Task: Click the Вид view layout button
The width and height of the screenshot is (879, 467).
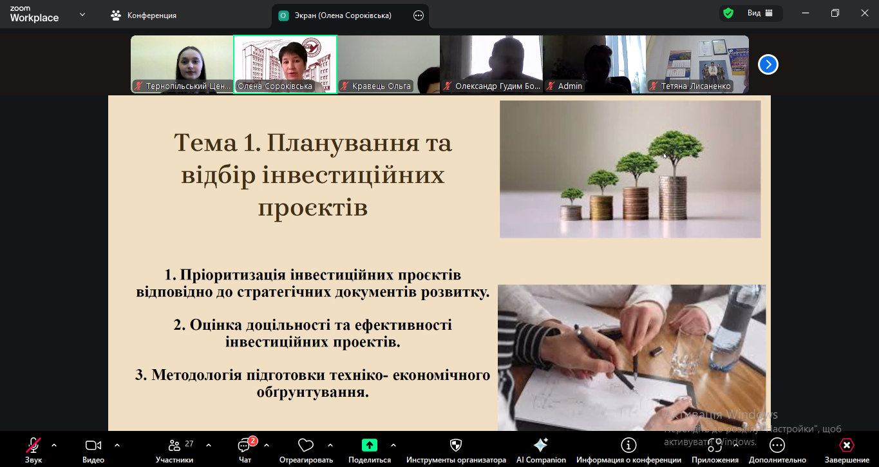Action: tap(760, 13)
